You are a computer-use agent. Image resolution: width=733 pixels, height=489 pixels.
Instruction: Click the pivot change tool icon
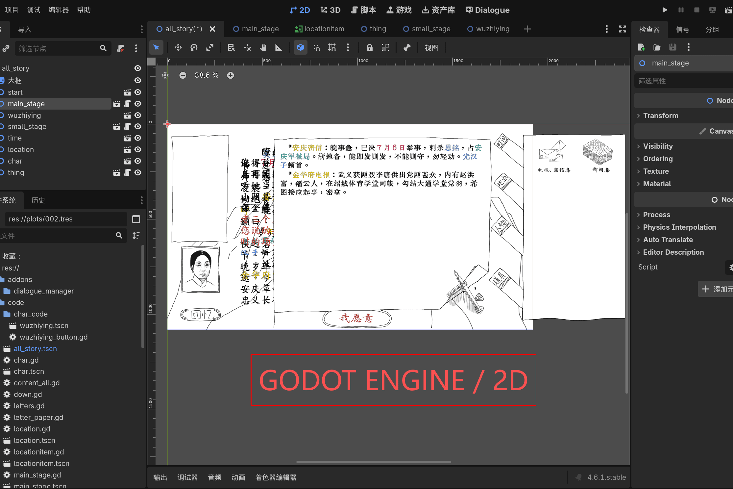(247, 48)
